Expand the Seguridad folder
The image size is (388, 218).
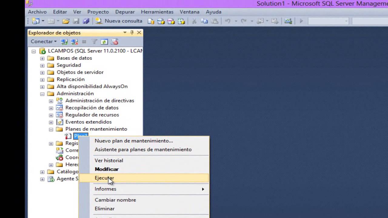pos(42,65)
